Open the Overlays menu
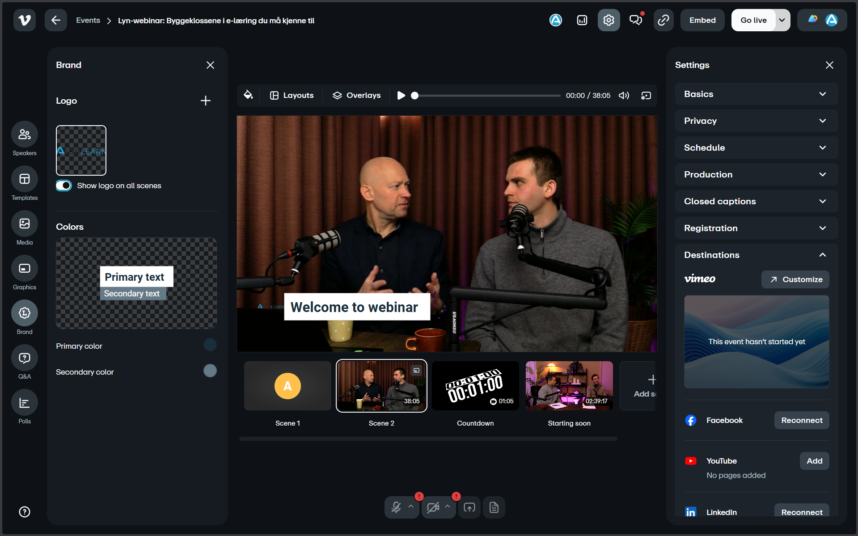This screenshot has width=858, height=536. point(356,95)
